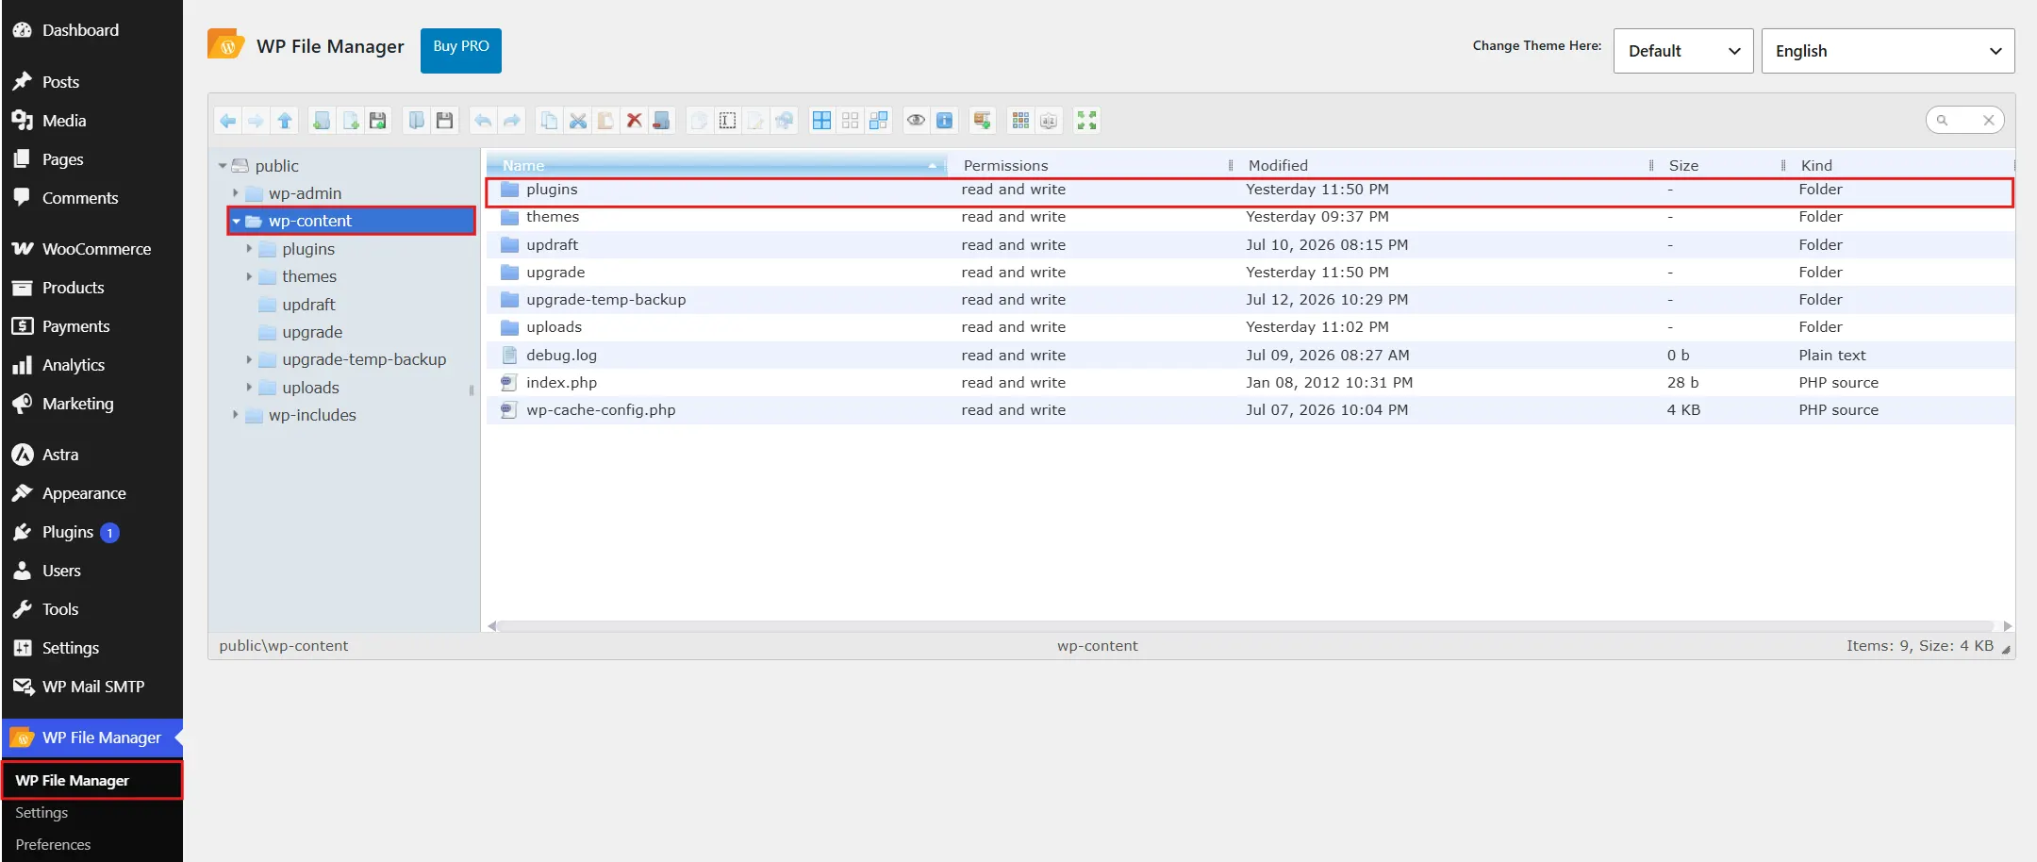Open the WooCommerce menu

(91, 249)
